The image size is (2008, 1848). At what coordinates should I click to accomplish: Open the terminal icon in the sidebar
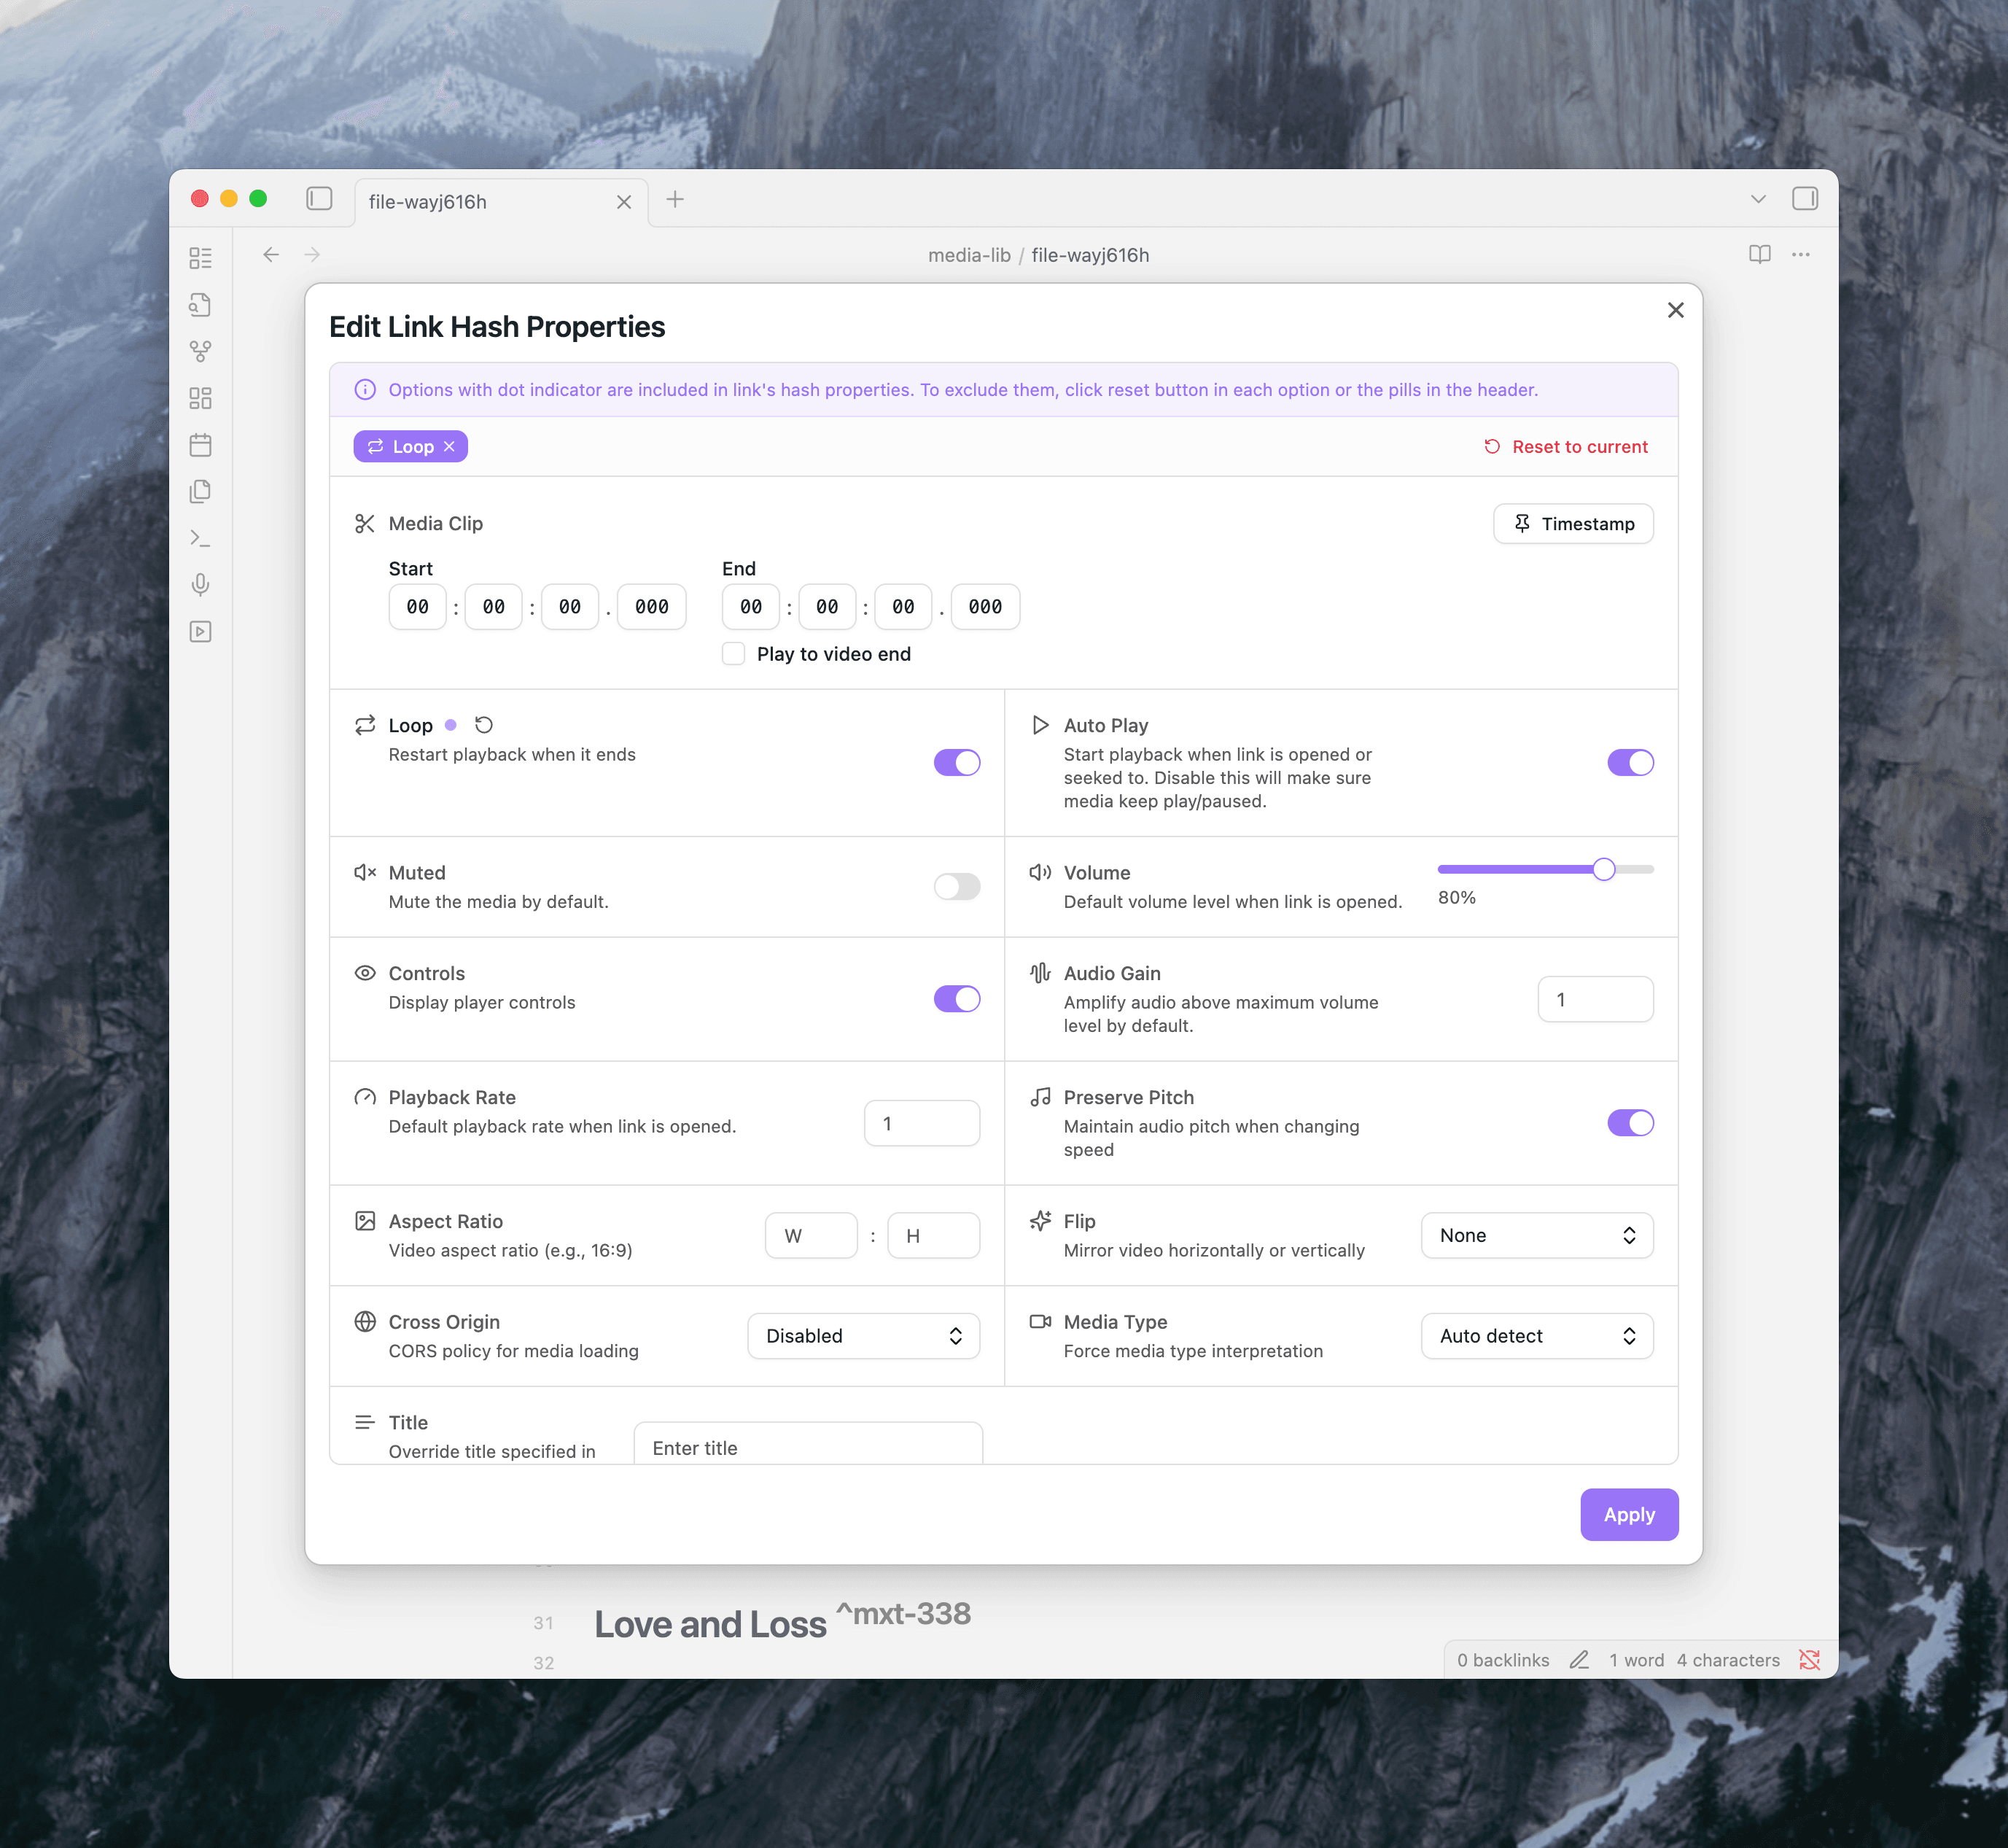coord(201,538)
